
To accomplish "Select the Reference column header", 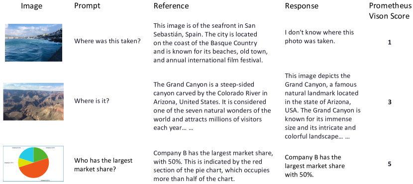I will click(171, 6).
